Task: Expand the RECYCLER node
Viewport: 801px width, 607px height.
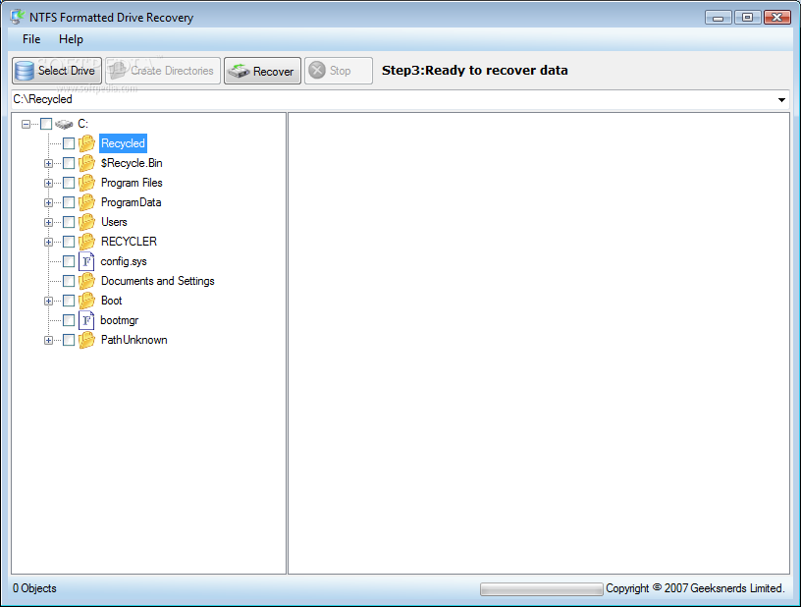Action: coord(48,242)
